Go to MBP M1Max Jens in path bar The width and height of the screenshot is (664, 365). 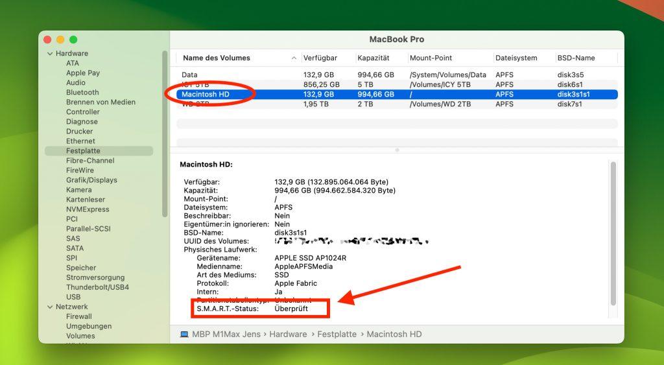tap(226, 334)
